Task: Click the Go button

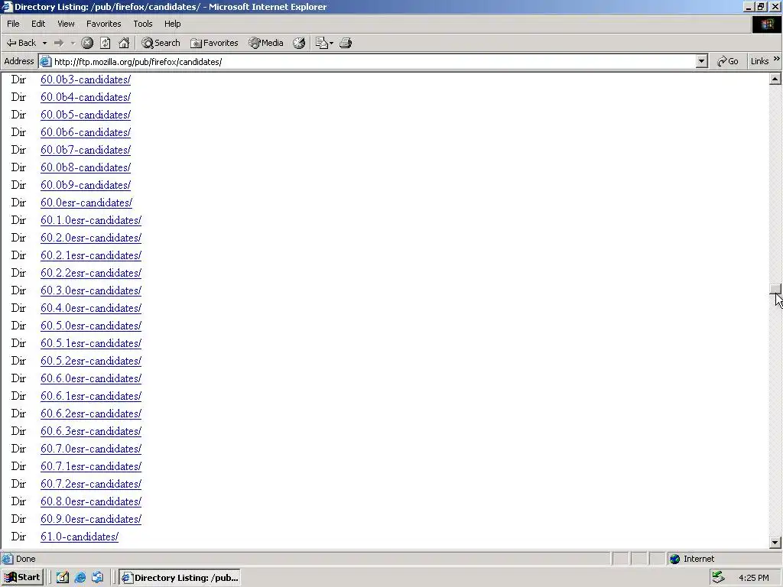Action: pos(728,61)
